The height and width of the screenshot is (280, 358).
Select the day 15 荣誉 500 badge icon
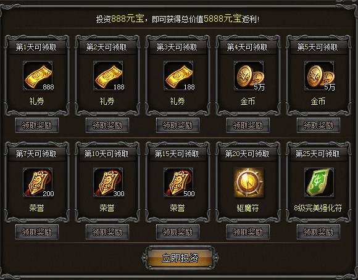(178, 183)
